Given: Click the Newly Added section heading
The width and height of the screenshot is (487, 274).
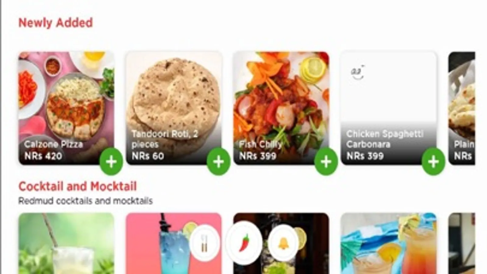Looking at the screenshot, I should click(x=56, y=23).
